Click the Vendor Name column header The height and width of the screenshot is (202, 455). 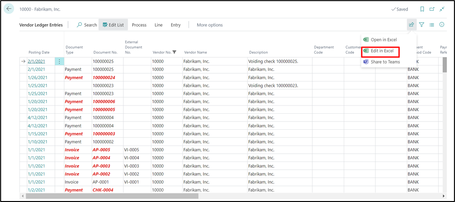[195, 52]
